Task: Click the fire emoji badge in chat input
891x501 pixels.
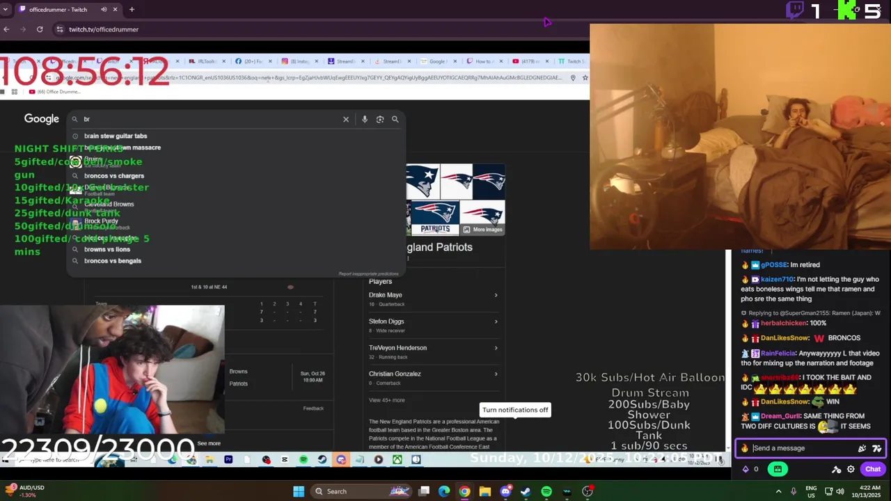Action: click(x=745, y=448)
